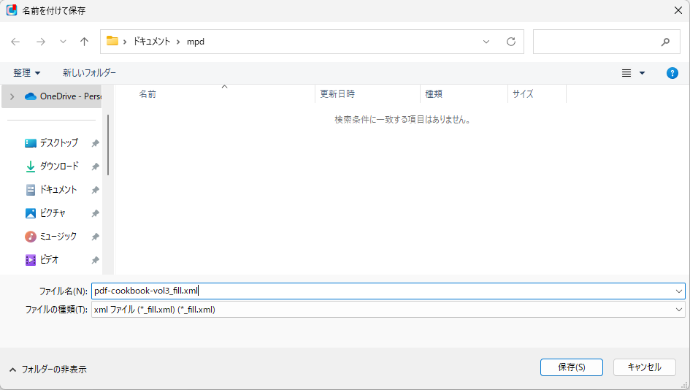
Task: Open address bar history dropdown
Action: [486, 42]
